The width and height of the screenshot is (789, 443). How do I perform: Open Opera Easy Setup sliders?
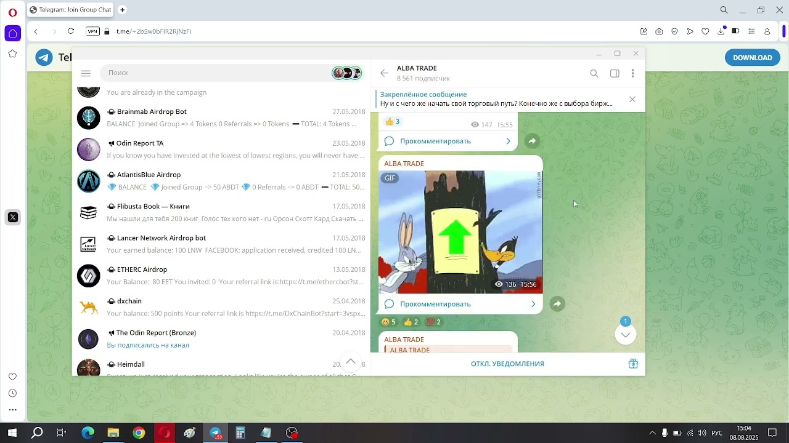[x=751, y=31]
